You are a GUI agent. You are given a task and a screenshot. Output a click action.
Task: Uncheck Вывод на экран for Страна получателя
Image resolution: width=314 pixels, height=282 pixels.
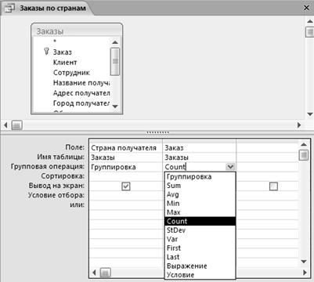click(126, 186)
